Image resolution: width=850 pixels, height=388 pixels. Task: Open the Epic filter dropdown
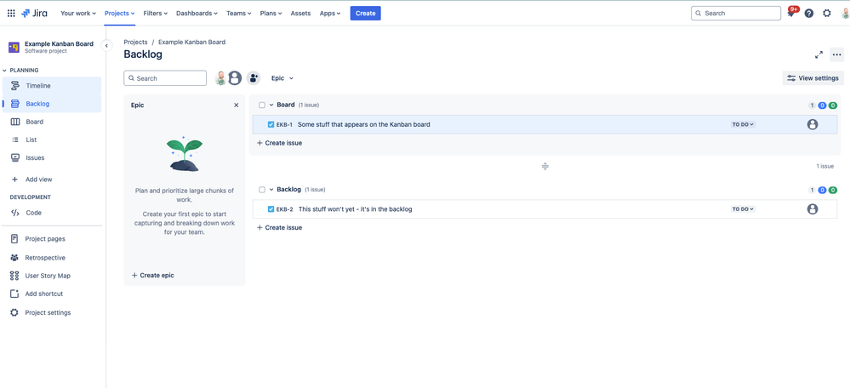pyautogui.click(x=282, y=78)
